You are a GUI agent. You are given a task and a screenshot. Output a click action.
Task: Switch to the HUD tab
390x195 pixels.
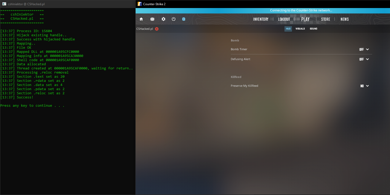pos(288,29)
